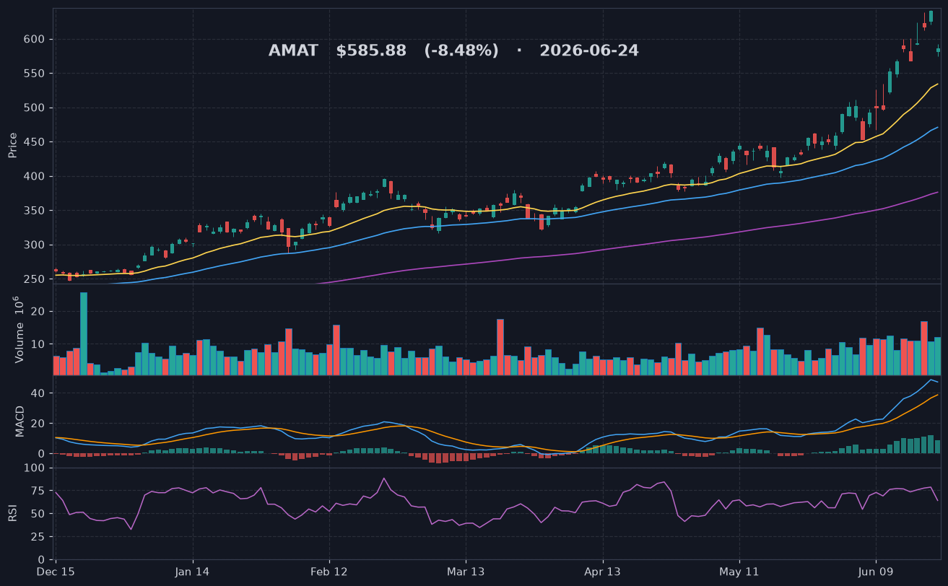This screenshot has width=948, height=586.
Task: Click the 350 price tick label
Action: point(35,211)
